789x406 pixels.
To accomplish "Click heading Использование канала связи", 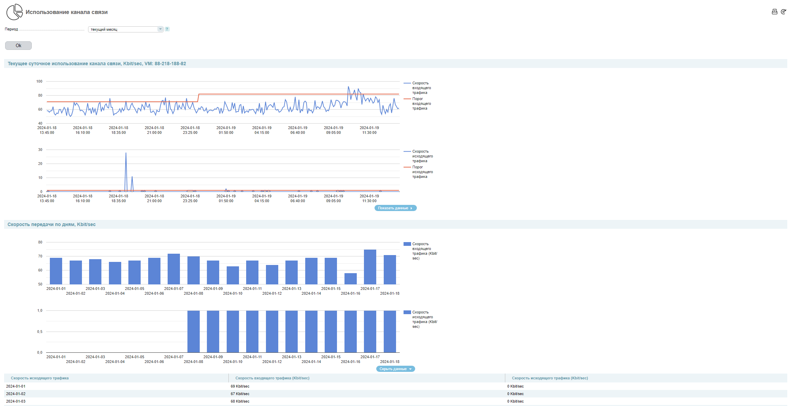I will pyautogui.click(x=67, y=12).
